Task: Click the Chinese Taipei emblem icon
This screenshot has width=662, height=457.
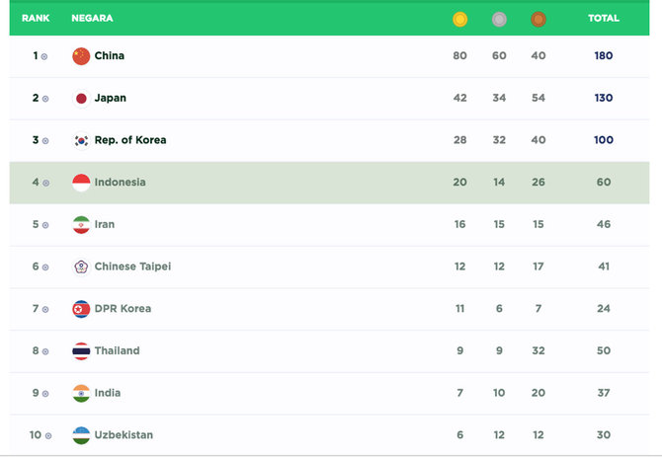Action: click(81, 267)
